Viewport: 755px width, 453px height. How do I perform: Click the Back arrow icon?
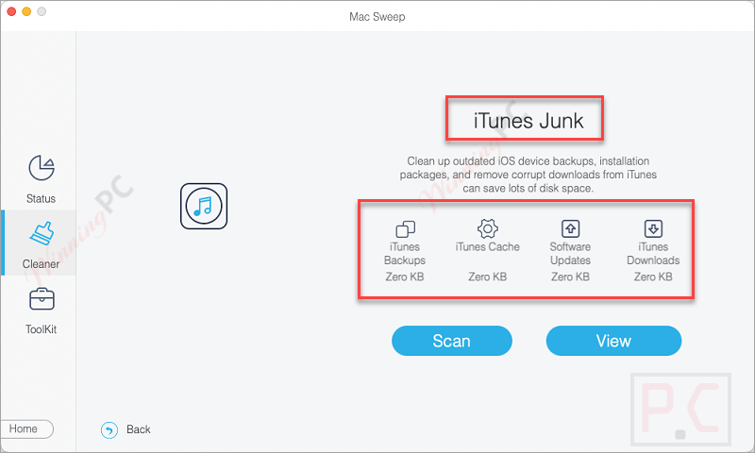[109, 430]
